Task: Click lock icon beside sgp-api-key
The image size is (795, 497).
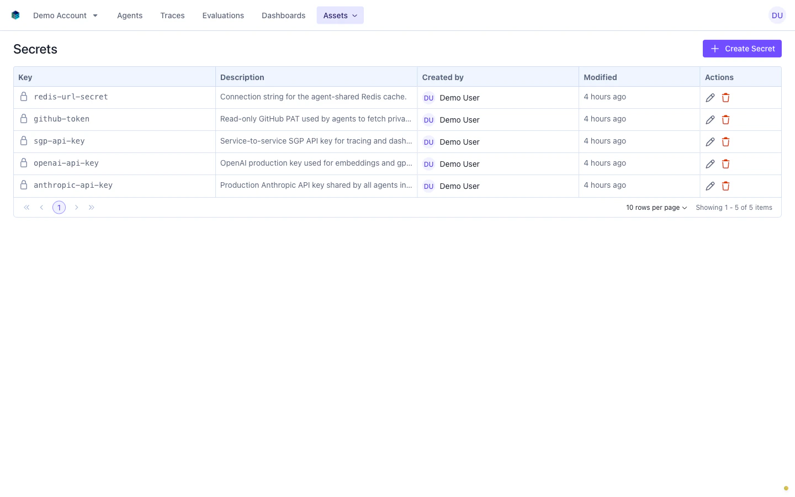Action: click(x=24, y=141)
